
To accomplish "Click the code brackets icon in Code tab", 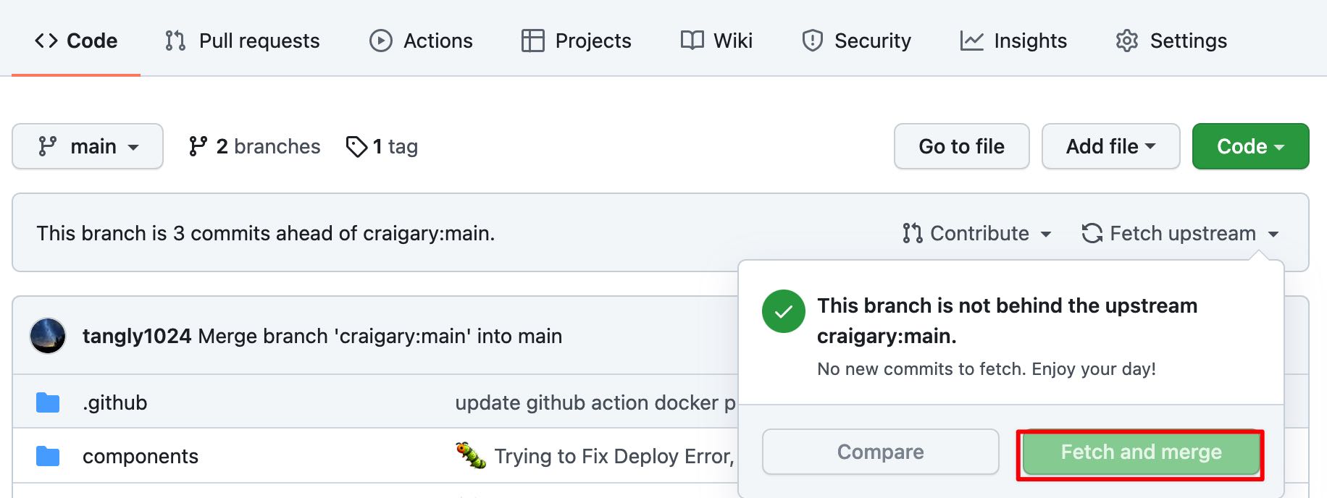I will (x=46, y=41).
